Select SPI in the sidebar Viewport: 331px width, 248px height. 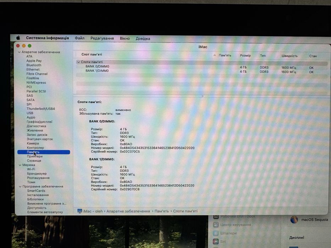pos(29,105)
